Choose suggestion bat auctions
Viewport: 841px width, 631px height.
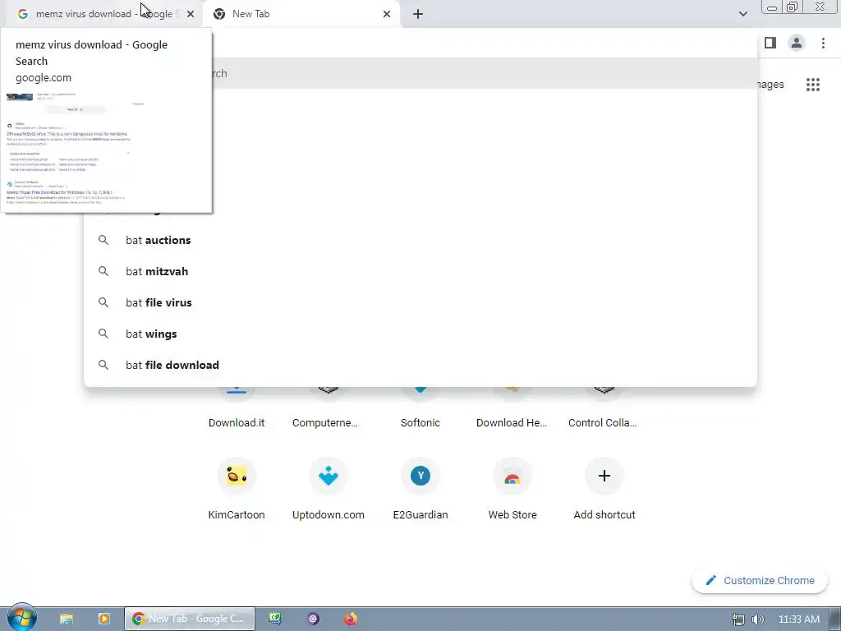pos(420,240)
